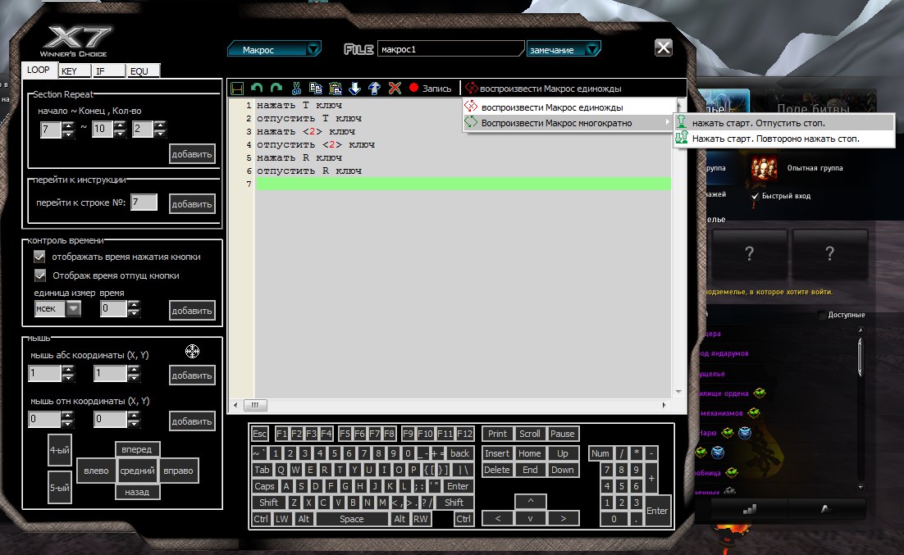Viewport: 904px width, 555px height.
Task: Open the замечание dropdown
Action: pyautogui.click(x=564, y=50)
